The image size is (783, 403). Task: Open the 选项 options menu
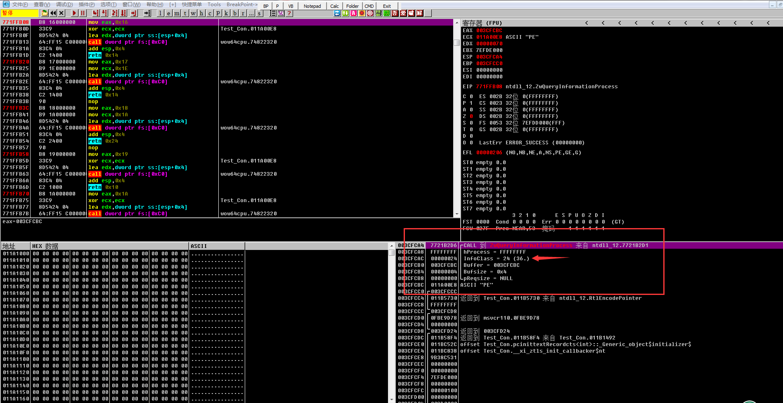pyautogui.click(x=107, y=5)
